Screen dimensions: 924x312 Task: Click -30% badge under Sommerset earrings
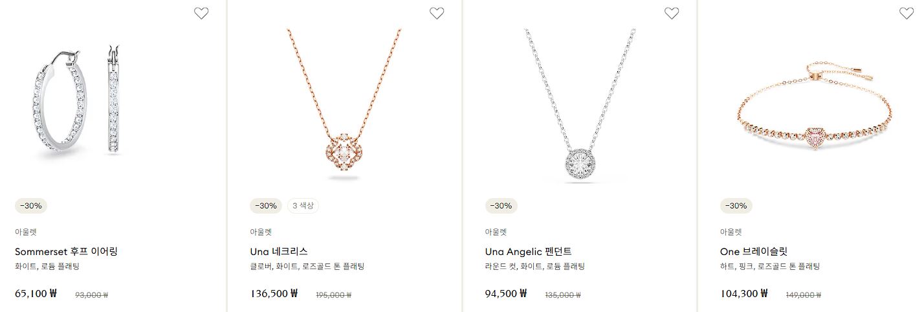(x=31, y=206)
